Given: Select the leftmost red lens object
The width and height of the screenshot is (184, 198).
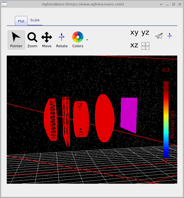Looking at the screenshot, I should pyautogui.click(x=50, y=120).
